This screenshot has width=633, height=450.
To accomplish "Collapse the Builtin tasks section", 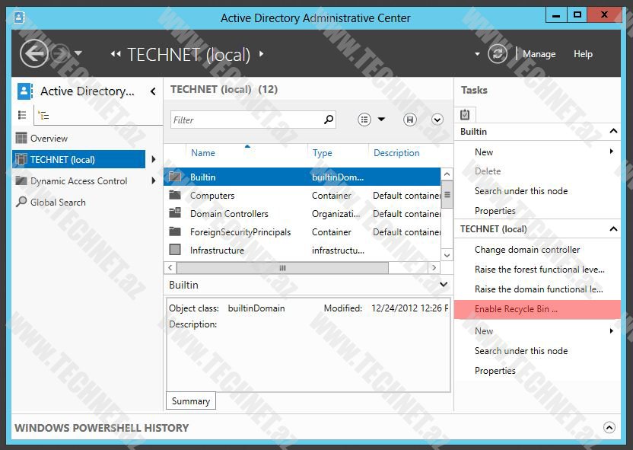I will click(613, 132).
